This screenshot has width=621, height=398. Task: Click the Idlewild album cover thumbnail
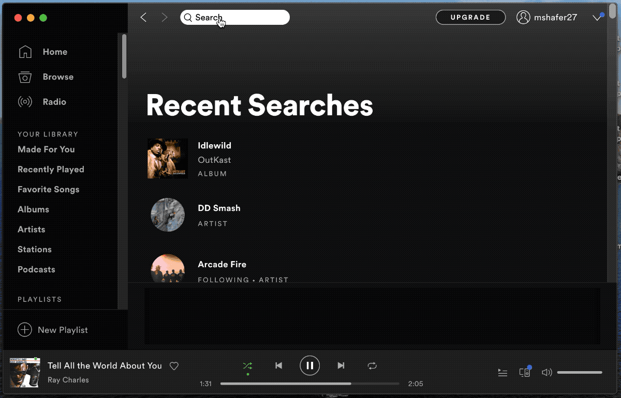pos(168,159)
